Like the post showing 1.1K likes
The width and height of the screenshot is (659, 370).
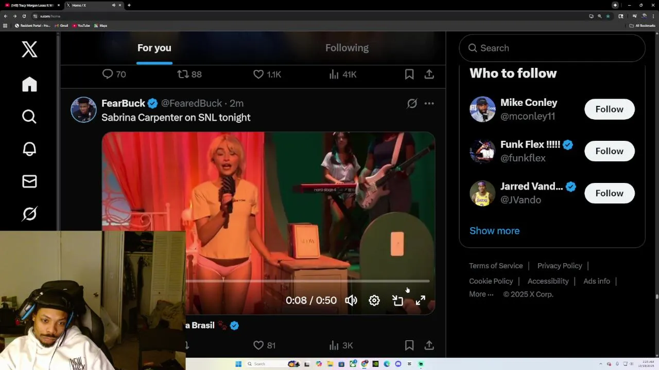[267, 74]
